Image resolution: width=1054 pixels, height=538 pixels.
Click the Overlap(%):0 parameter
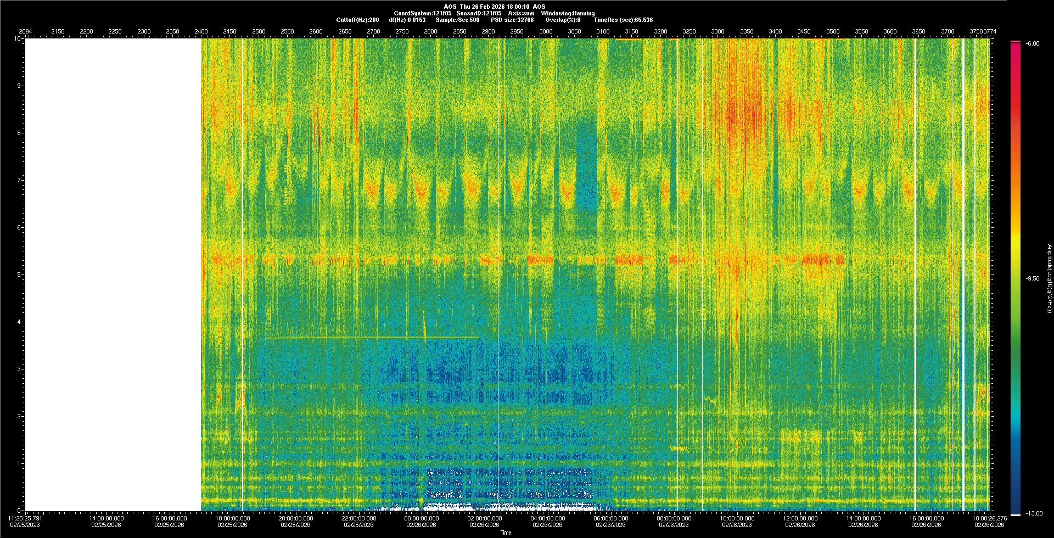click(x=563, y=20)
